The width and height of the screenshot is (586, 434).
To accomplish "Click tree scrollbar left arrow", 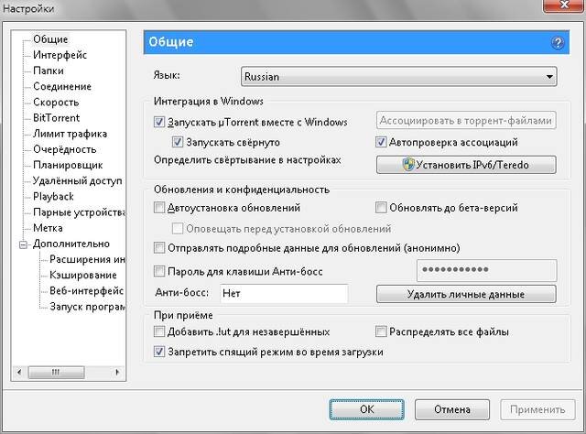I will [19, 372].
